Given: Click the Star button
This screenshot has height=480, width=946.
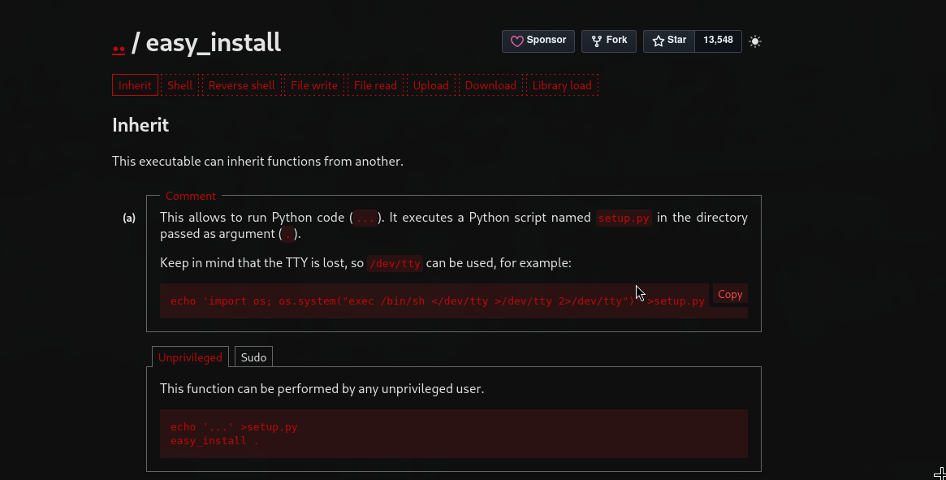Looking at the screenshot, I should coord(669,41).
